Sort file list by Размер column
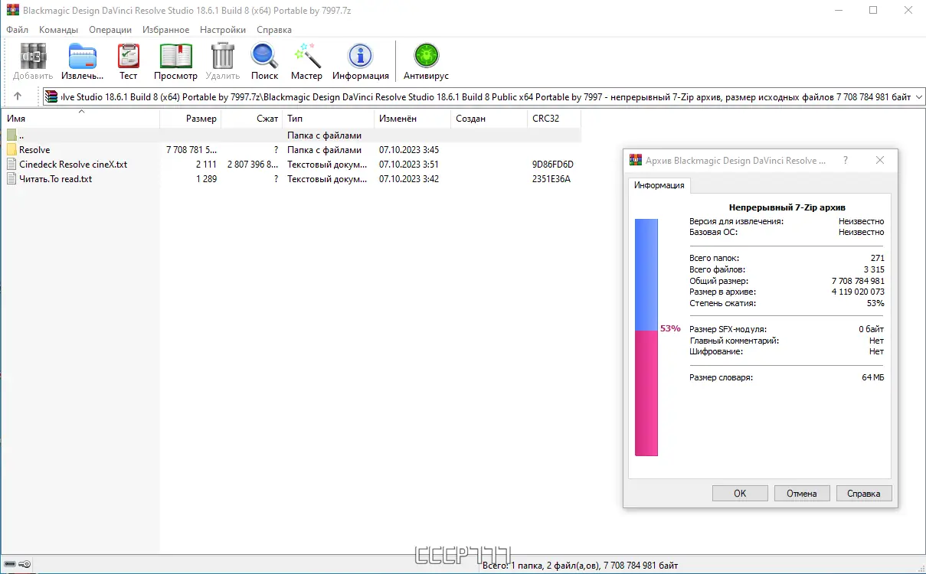Viewport: 926px width, 574px height. tap(190, 119)
